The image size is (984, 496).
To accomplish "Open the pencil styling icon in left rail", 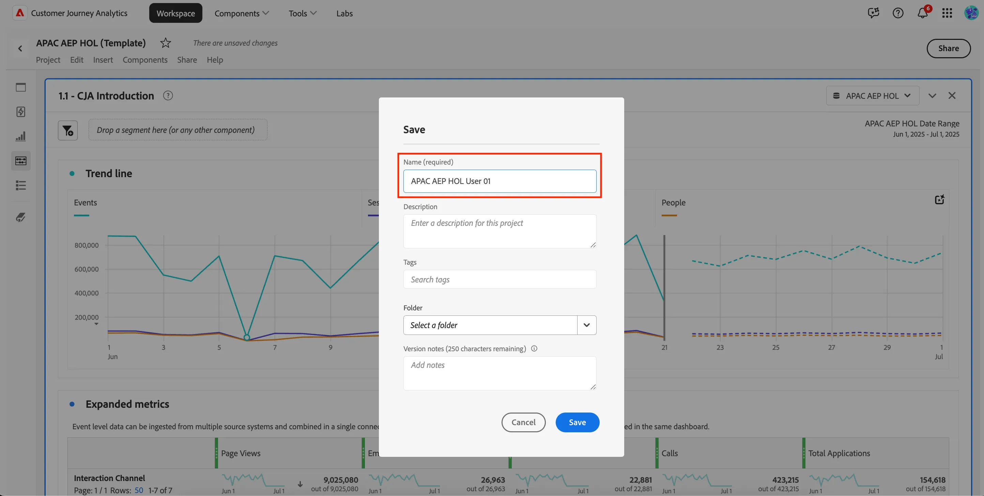I will [x=21, y=217].
